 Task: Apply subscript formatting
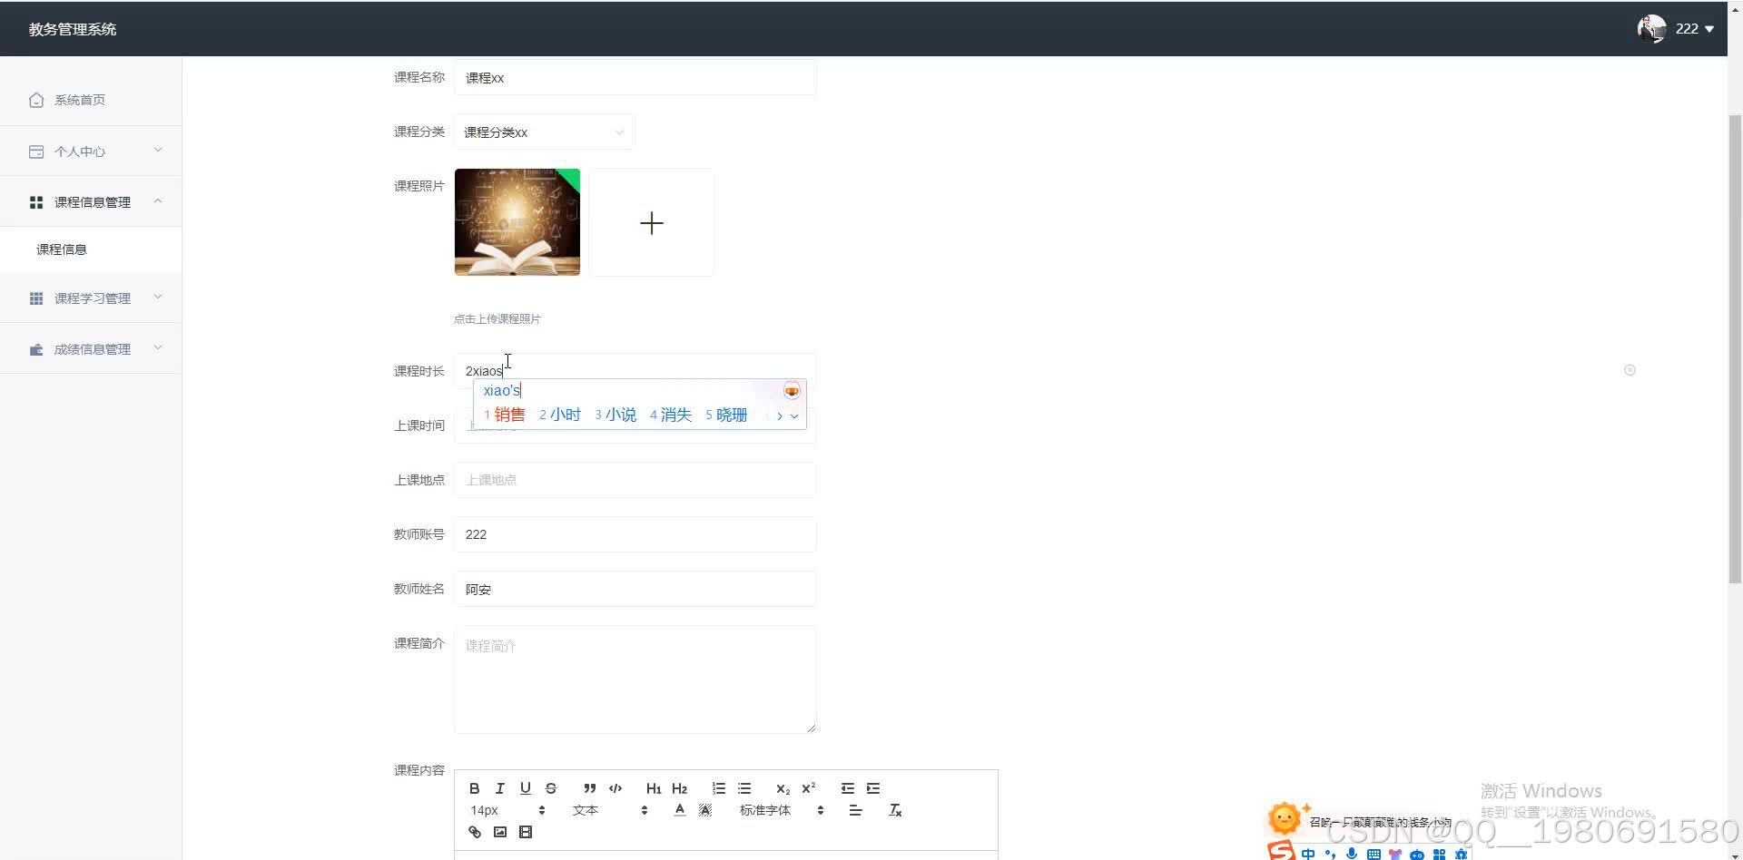click(783, 788)
